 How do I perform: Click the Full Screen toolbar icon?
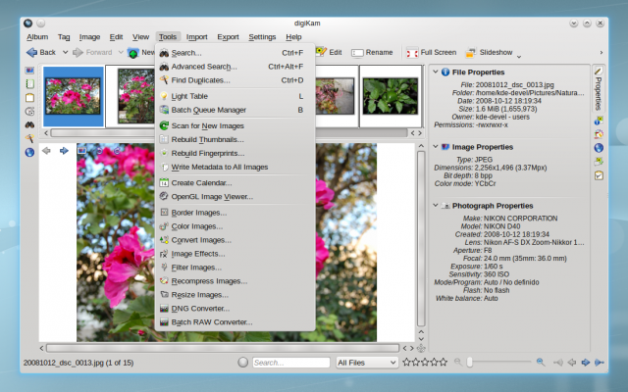412,52
